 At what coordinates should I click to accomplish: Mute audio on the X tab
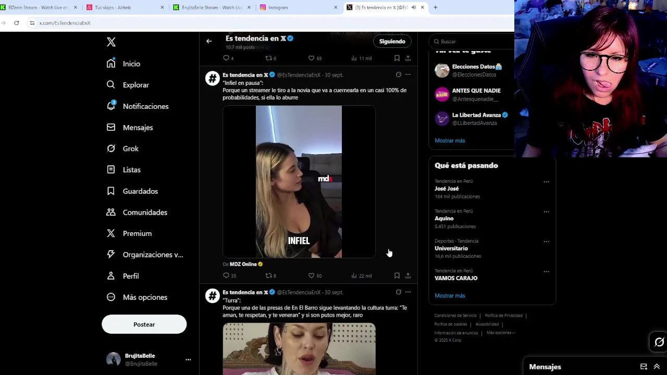click(x=414, y=7)
